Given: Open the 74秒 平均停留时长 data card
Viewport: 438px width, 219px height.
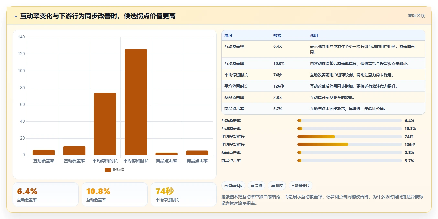Looking at the screenshot, I should [x=184, y=194].
